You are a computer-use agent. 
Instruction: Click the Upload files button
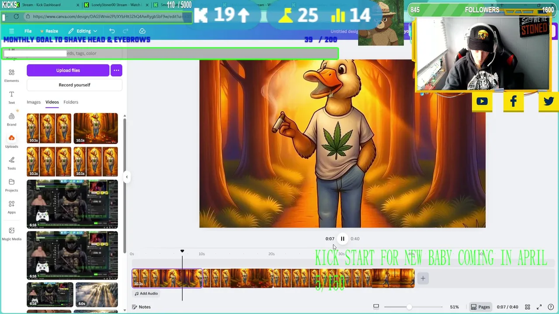pos(68,70)
